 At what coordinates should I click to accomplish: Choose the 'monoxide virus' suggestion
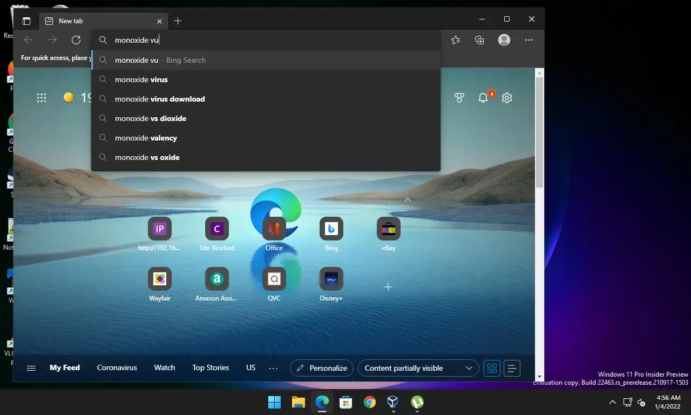point(266,79)
